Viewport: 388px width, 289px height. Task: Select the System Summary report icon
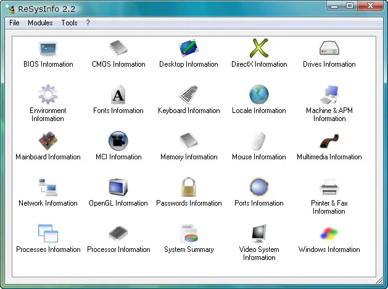pos(189,233)
